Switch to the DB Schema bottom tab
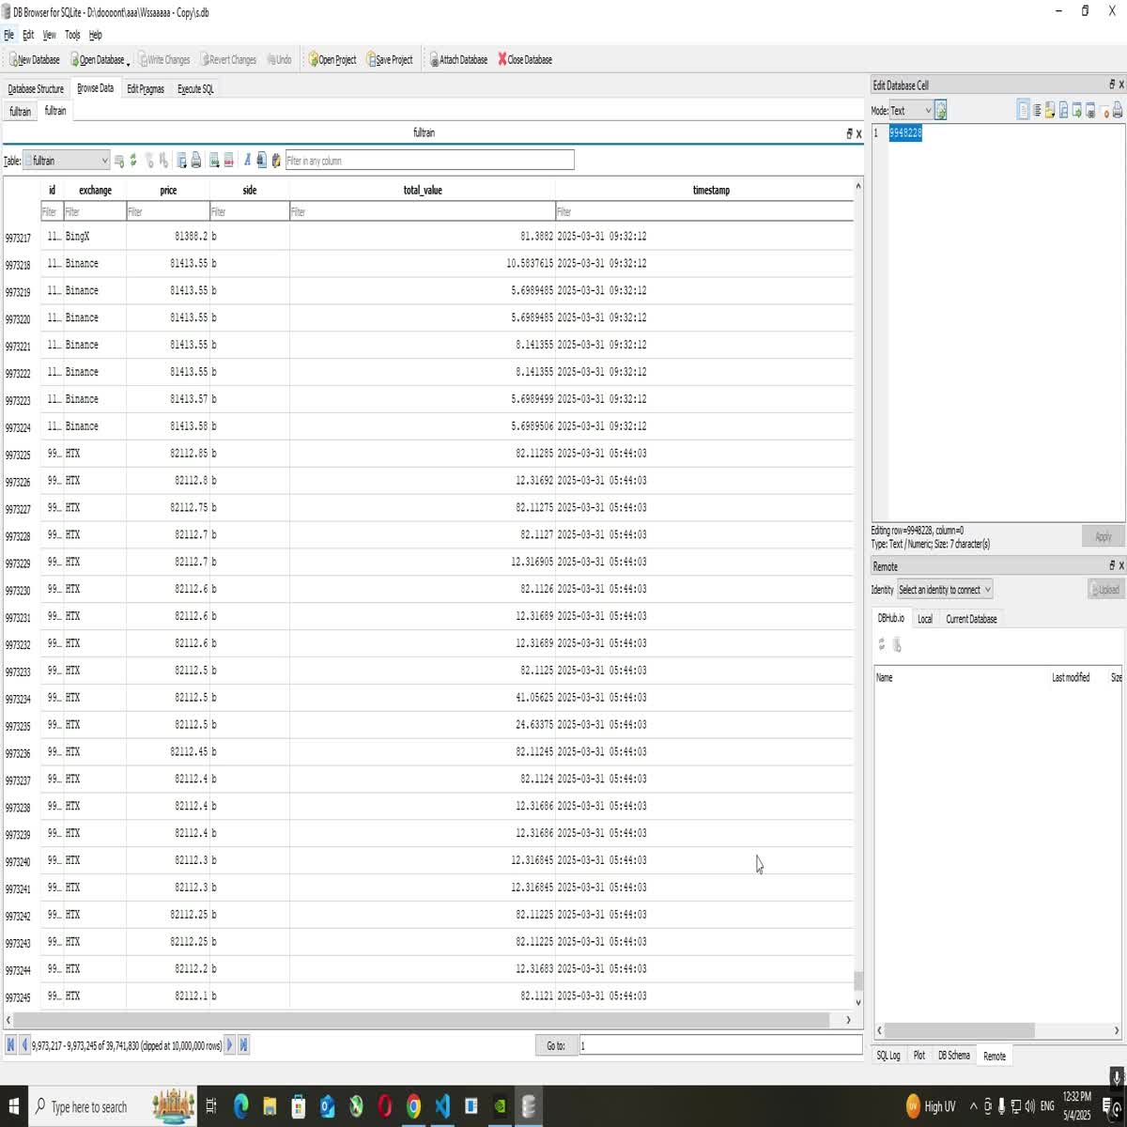The image size is (1127, 1127). pos(953,1056)
